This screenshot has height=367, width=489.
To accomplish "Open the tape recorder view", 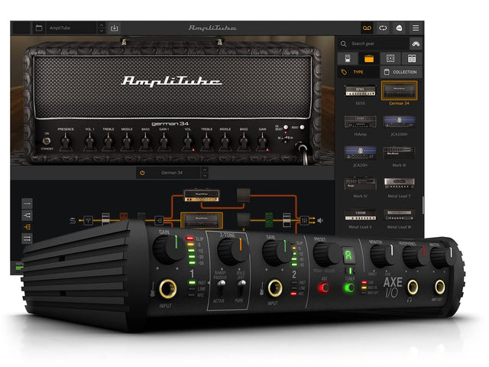I will click(367, 28).
